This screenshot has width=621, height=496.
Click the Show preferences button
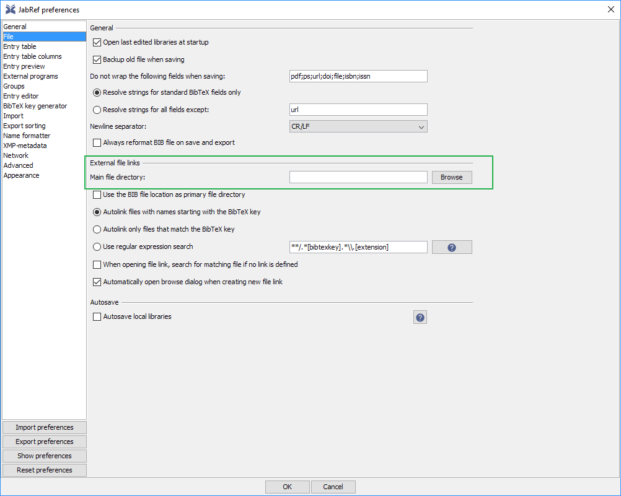(x=45, y=456)
